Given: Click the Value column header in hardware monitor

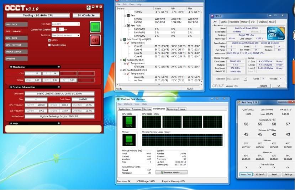Looking at the screenshot, I should click(x=162, y=9).
